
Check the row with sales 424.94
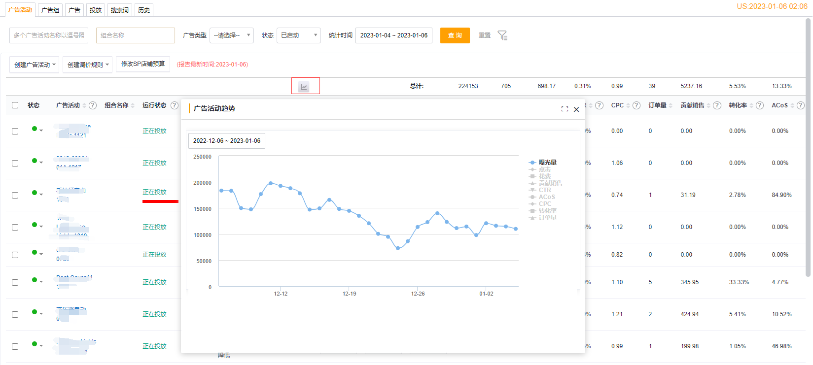coord(15,314)
